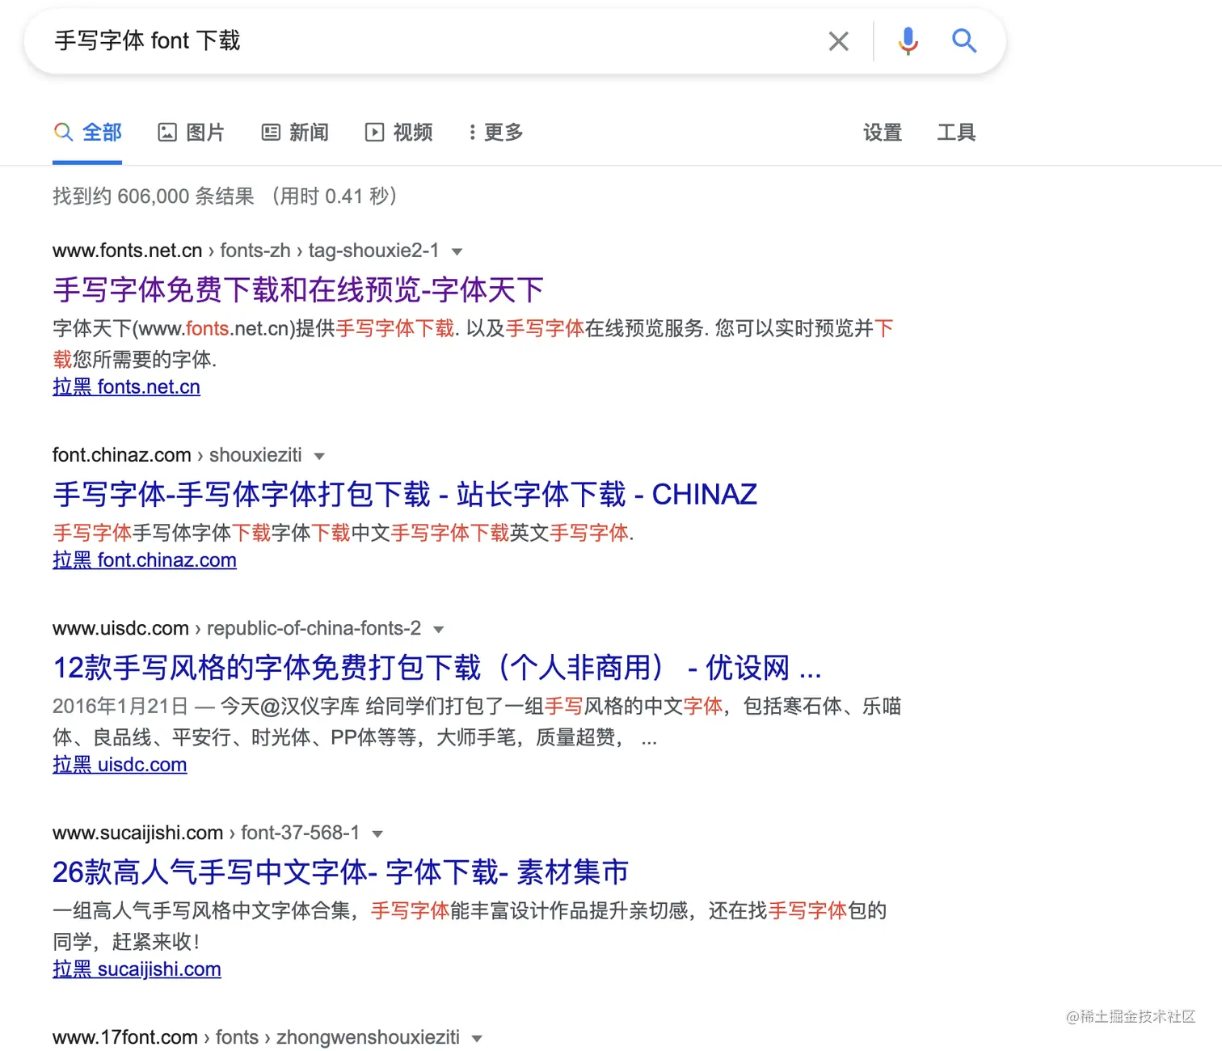Expand the dropdown arrow next to www.fonts.net.cn URL
Screen dimensions: 1222x1051
(457, 252)
